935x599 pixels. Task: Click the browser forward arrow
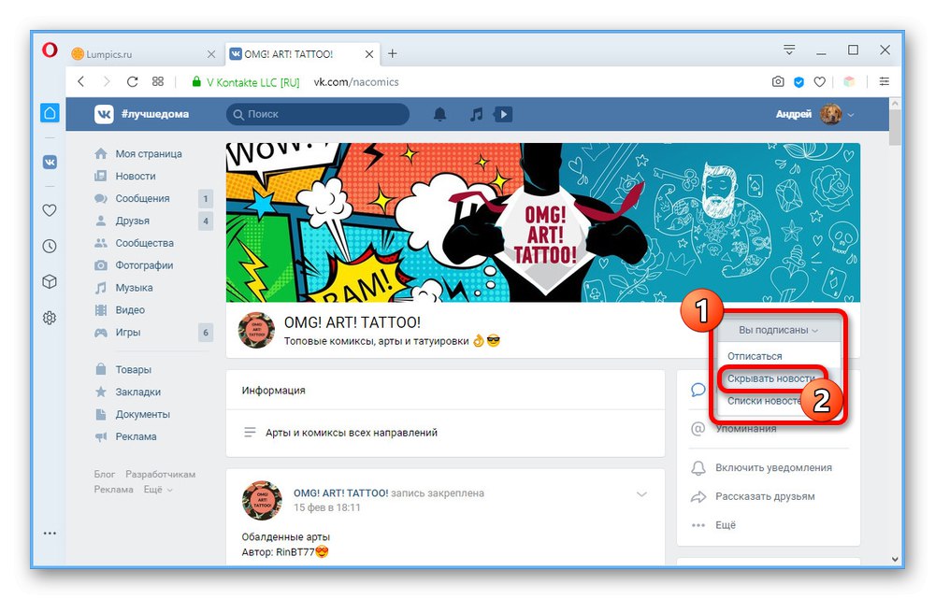pos(107,81)
